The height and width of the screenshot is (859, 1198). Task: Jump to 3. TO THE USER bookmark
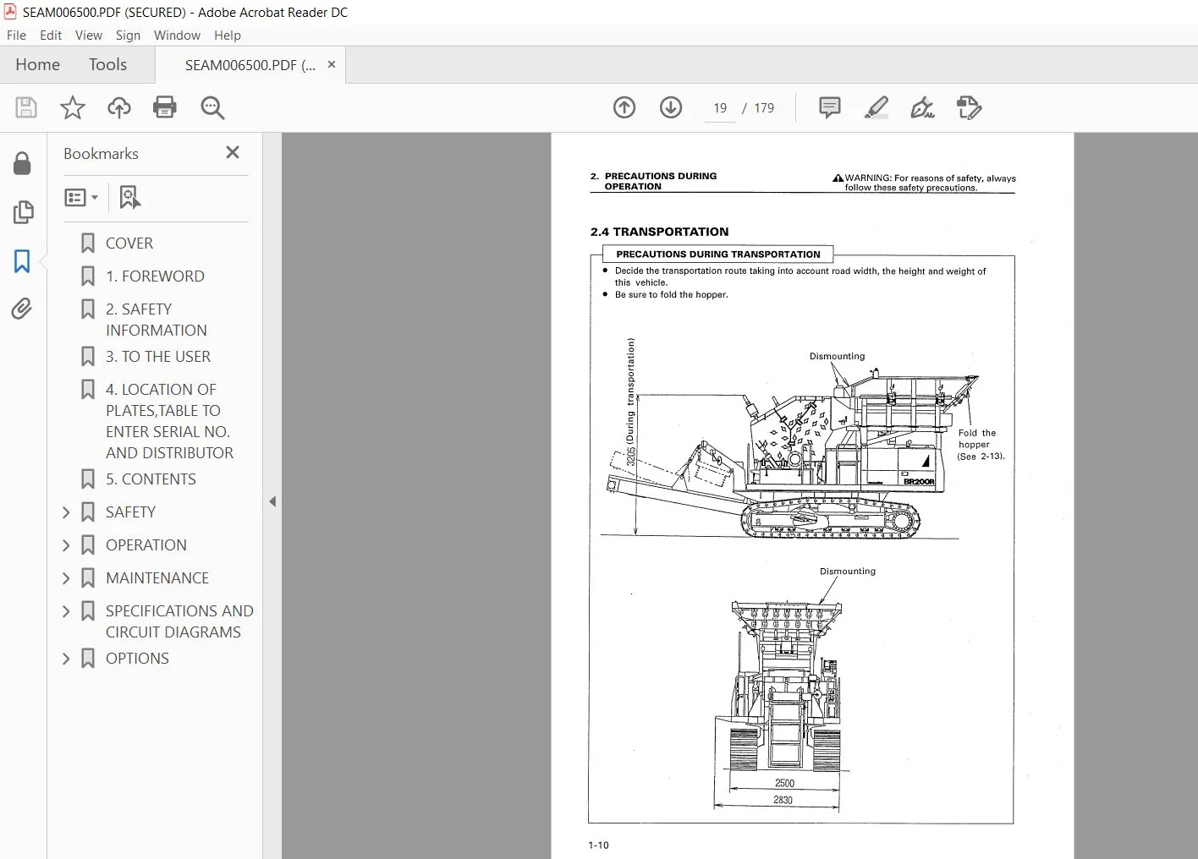click(158, 357)
